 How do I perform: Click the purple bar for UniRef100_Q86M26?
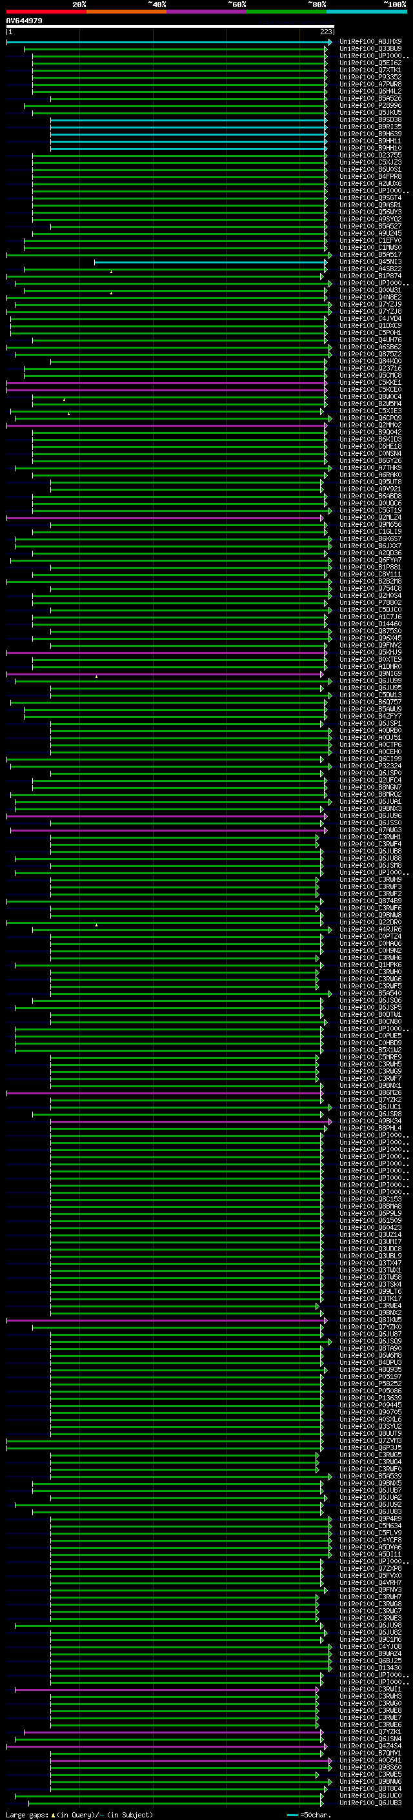tap(165, 1093)
